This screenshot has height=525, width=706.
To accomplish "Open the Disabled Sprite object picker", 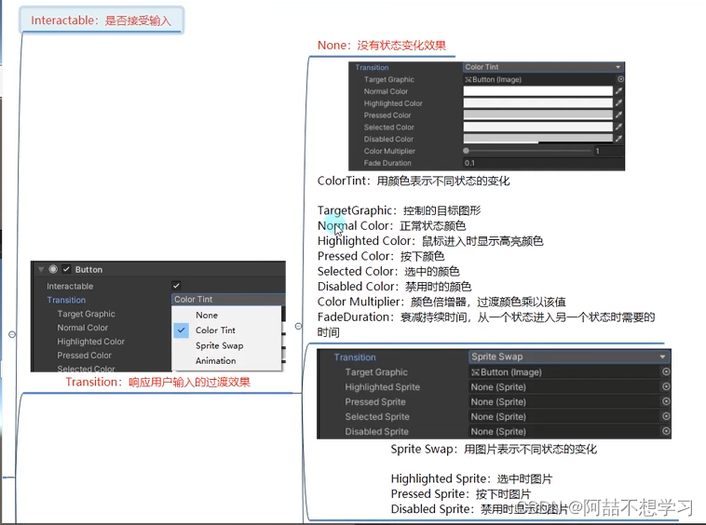I will 666,431.
